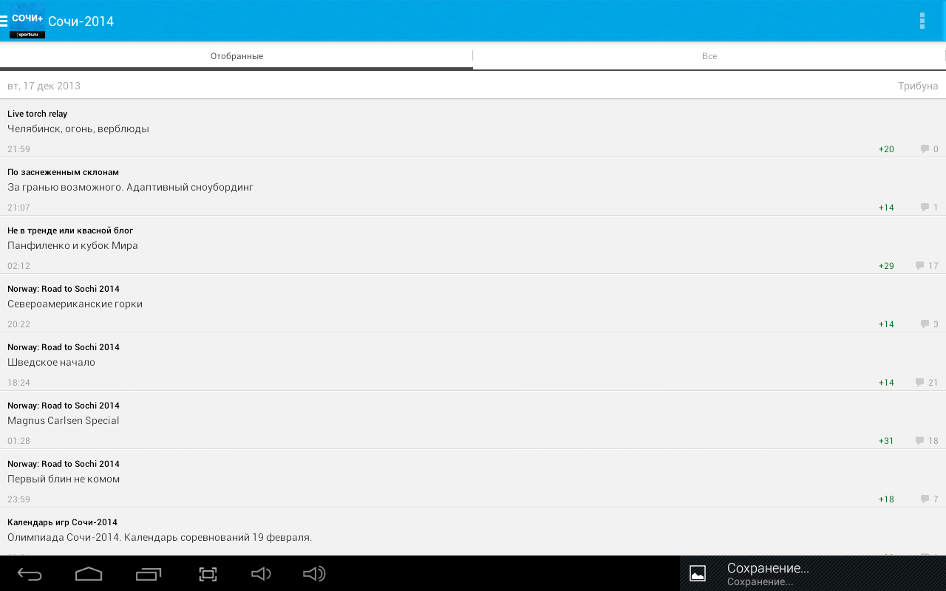
Task: Click comment icon on Североамериканские горки post
Action: pos(925,324)
